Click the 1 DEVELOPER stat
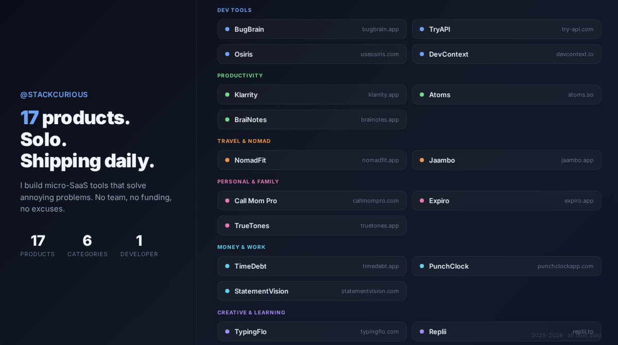This screenshot has width=618, height=345. pyautogui.click(x=139, y=245)
